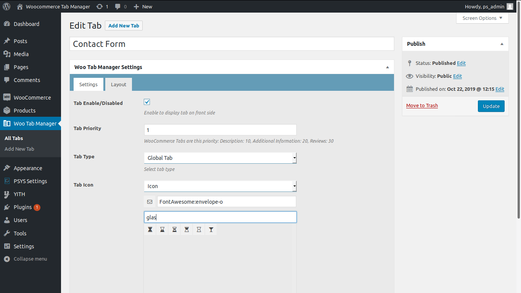The height and width of the screenshot is (293, 521).
Task: Click the updates icon in admin bar
Action: [102, 6]
